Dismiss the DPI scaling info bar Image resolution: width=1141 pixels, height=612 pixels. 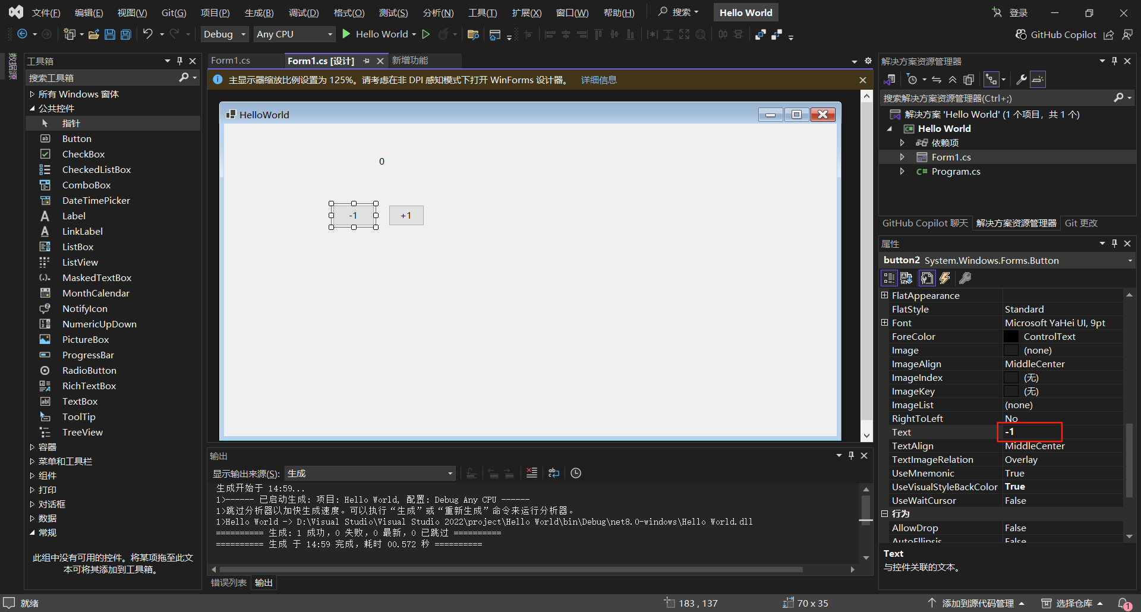click(863, 80)
